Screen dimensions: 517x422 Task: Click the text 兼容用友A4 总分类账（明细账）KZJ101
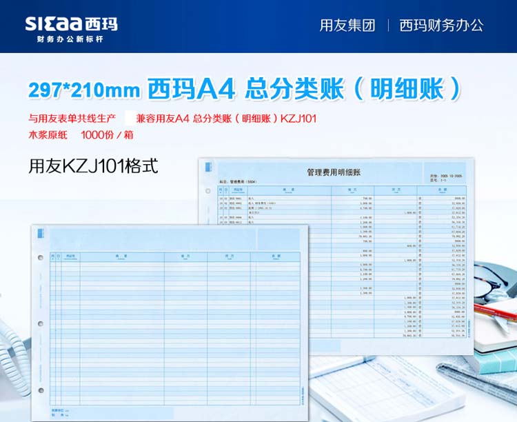click(x=226, y=118)
